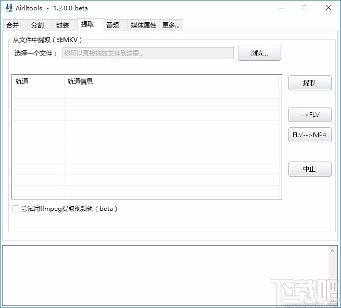Open the 分割 tab

[x=40, y=25]
